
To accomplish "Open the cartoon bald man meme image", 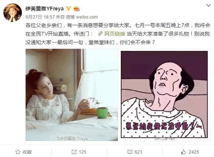I will (164, 95).
